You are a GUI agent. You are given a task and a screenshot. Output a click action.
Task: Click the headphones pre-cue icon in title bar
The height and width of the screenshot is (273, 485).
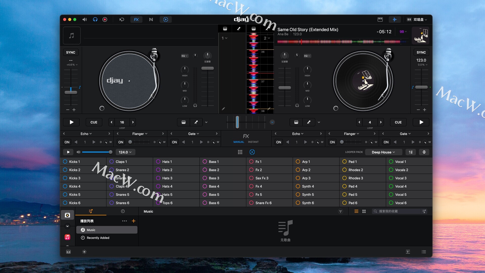[95, 19]
